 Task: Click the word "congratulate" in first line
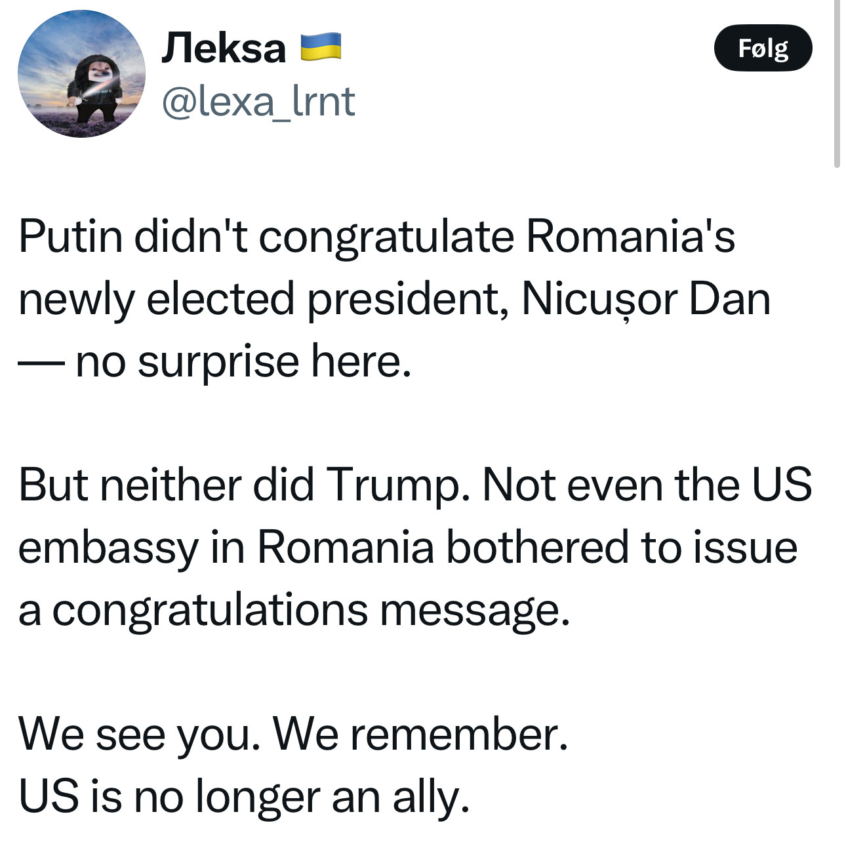(386, 237)
